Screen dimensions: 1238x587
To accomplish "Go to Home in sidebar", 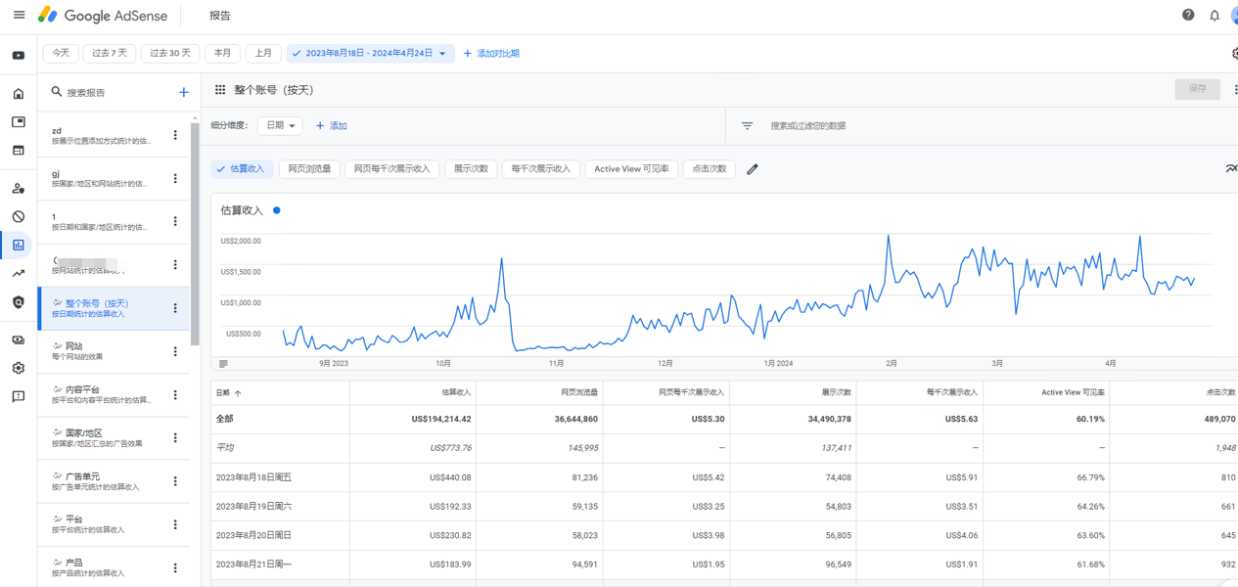I will tap(19, 94).
